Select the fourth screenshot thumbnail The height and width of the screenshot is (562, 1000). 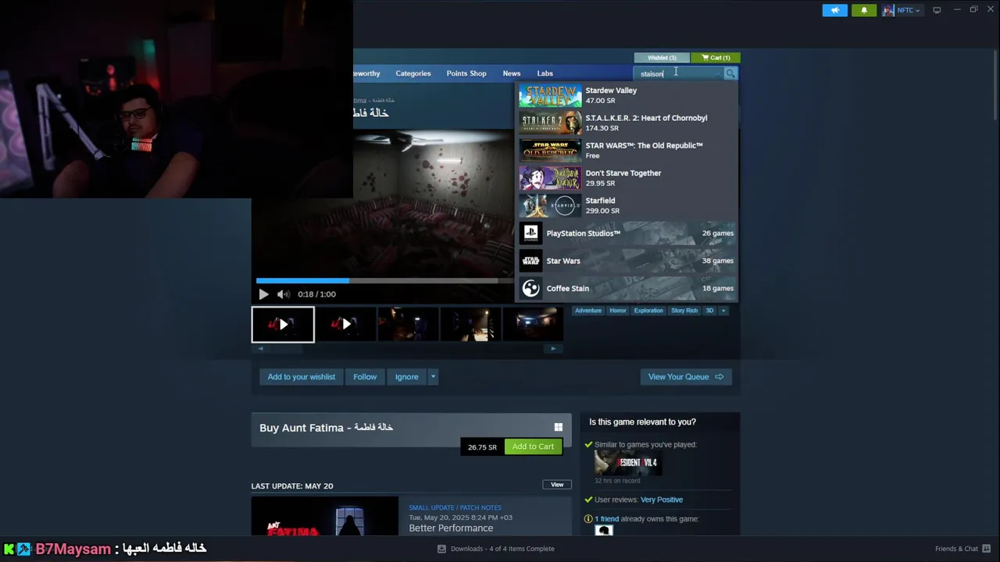click(x=470, y=325)
